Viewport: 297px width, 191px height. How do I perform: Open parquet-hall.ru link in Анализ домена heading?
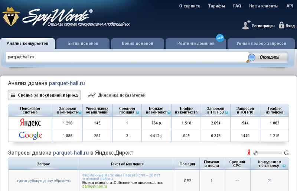(x=67, y=83)
